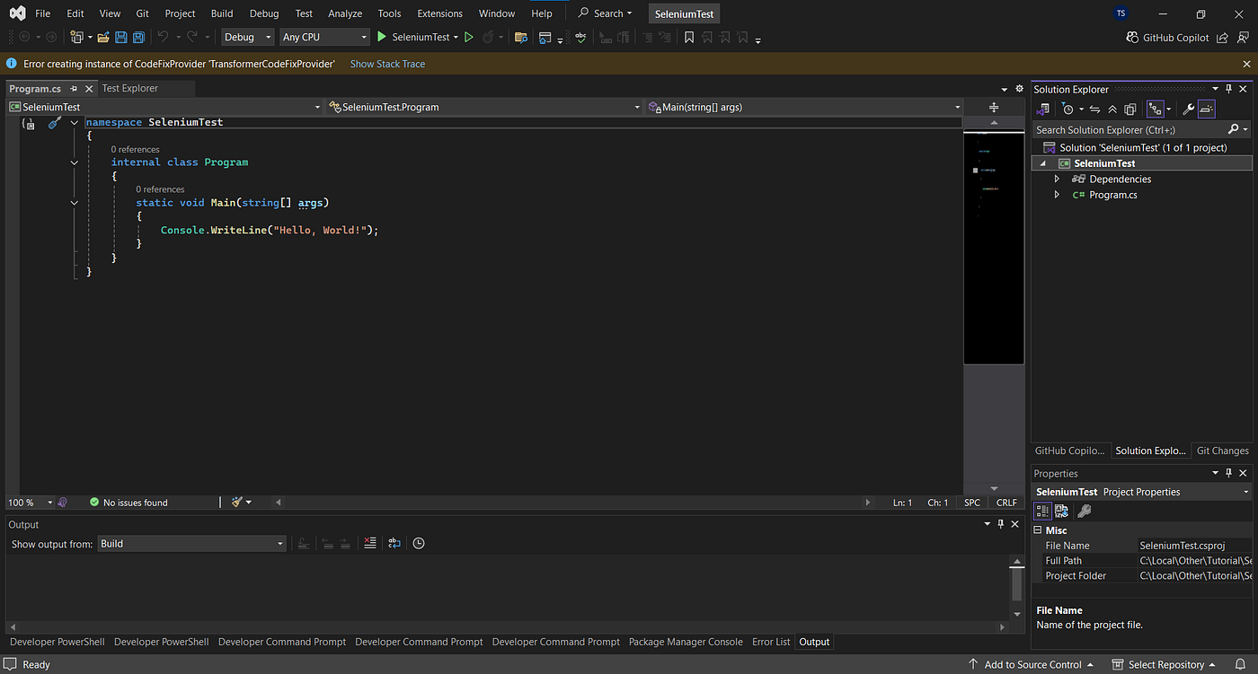Expand the Dependencies node
Screen dimensions: 1258x674
tap(1057, 179)
